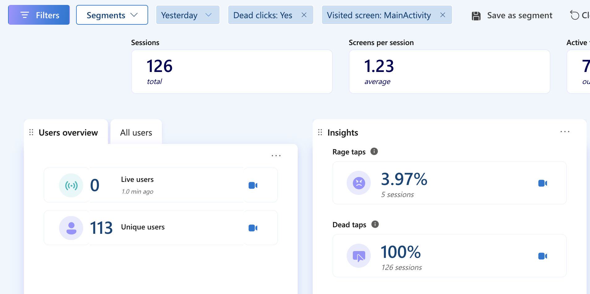Open Users overview card options menu
The height and width of the screenshot is (294, 590).
[276, 156]
